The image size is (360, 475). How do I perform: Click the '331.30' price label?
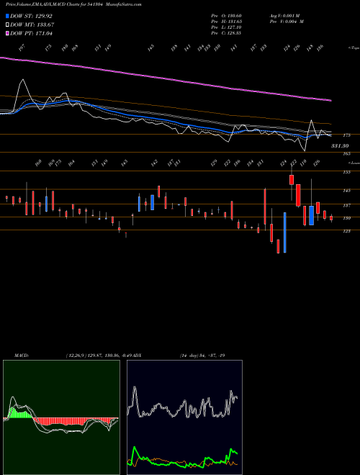pos(340,146)
